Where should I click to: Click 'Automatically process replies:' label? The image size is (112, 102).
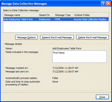point(21,78)
